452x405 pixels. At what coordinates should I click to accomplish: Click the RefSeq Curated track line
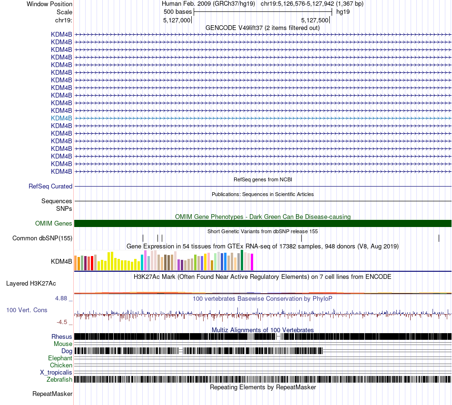pos(263,187)
